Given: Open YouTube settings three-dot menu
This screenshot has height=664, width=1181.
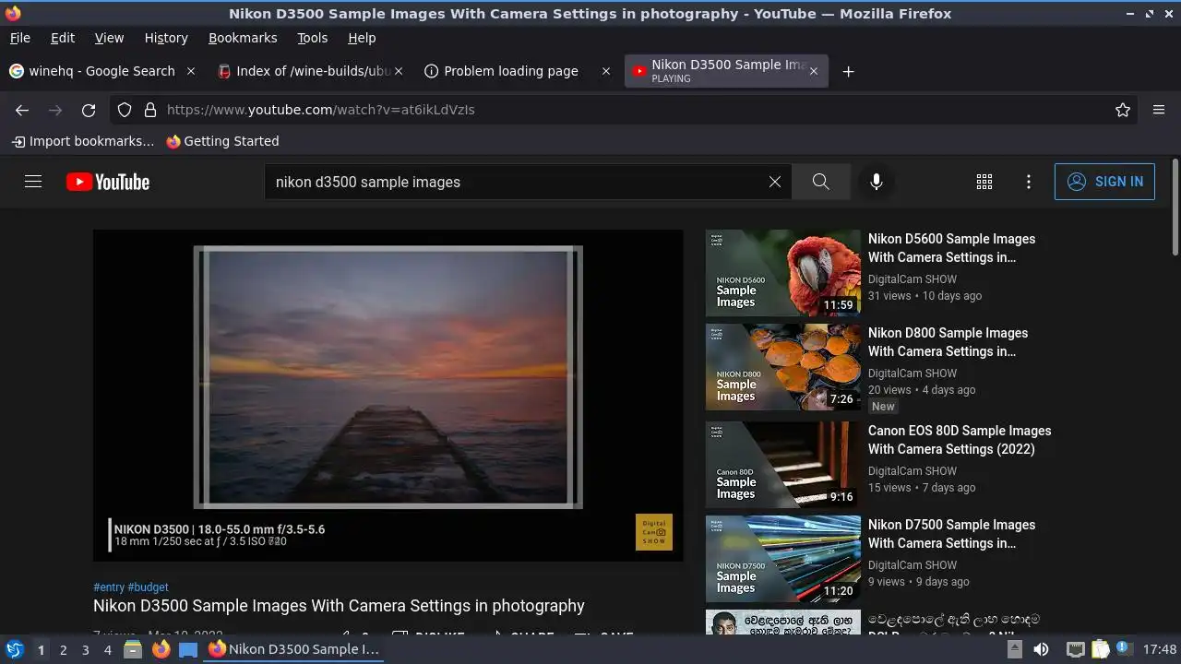Looking at the screenshot, I should [1029, 182].
